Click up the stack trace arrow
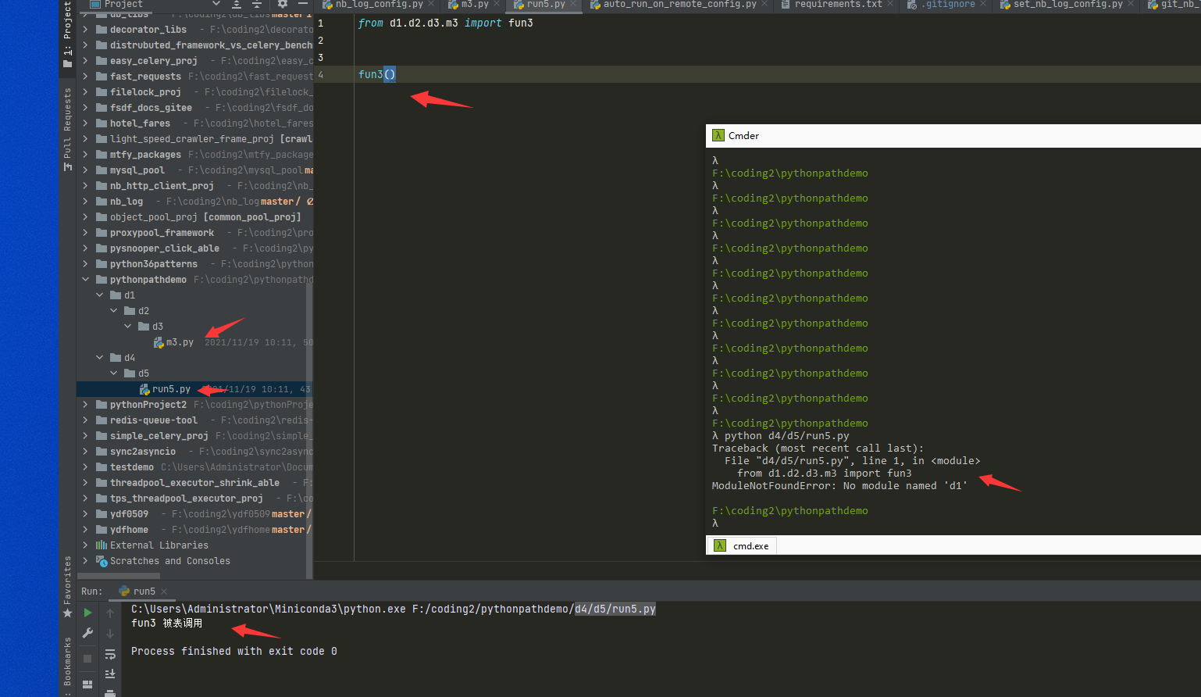 pos(110,613)
